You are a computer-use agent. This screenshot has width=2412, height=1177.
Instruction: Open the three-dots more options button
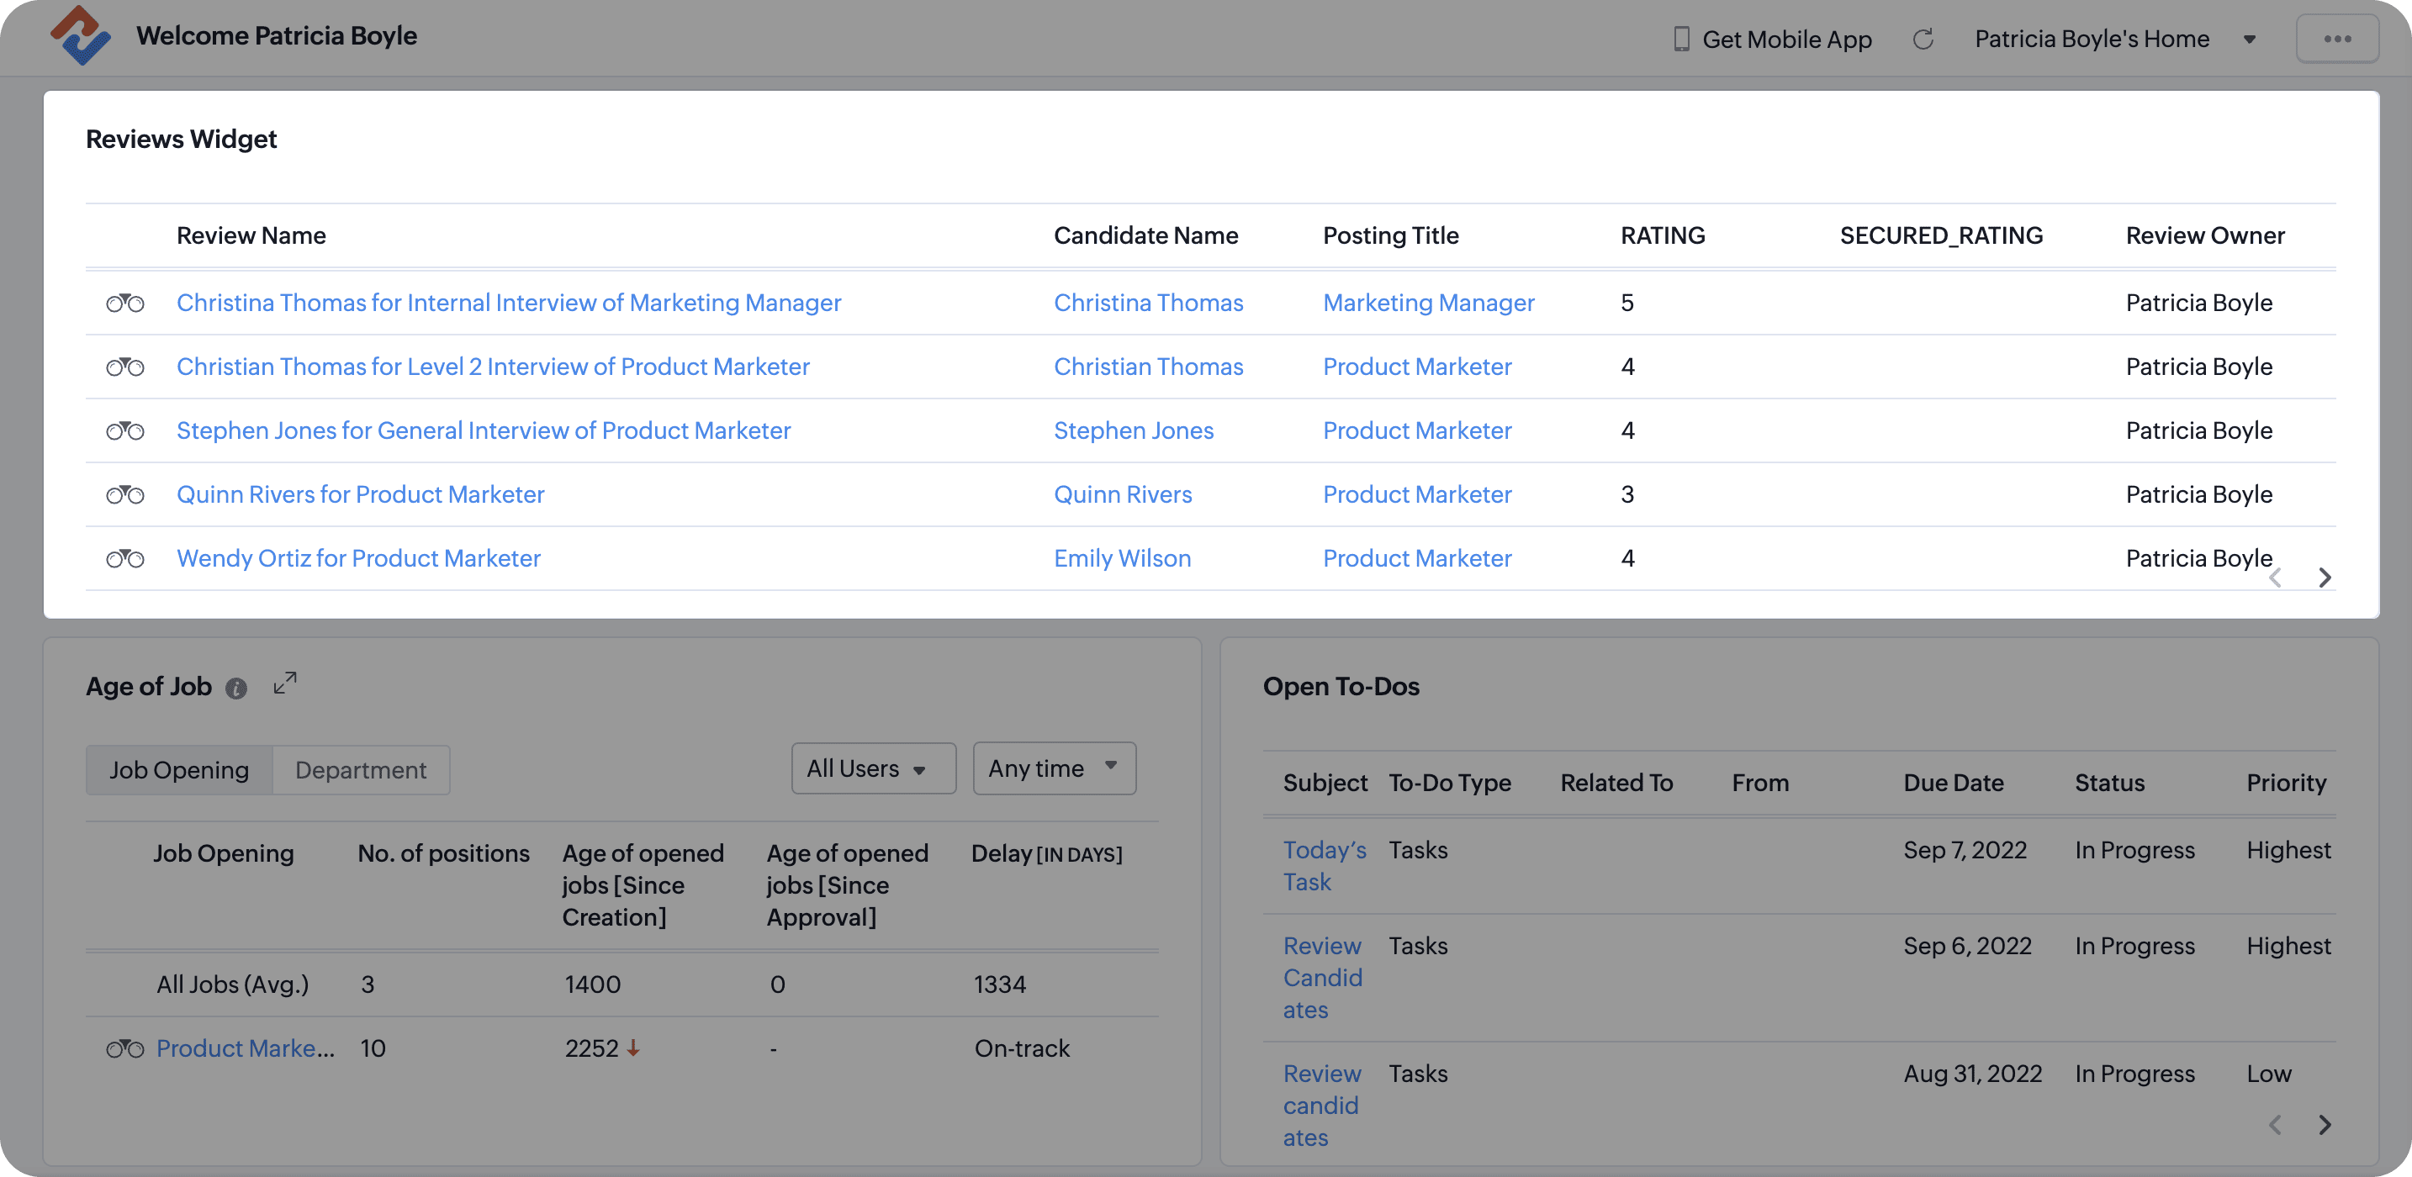pyautogui.click(x=2337, y=40)
